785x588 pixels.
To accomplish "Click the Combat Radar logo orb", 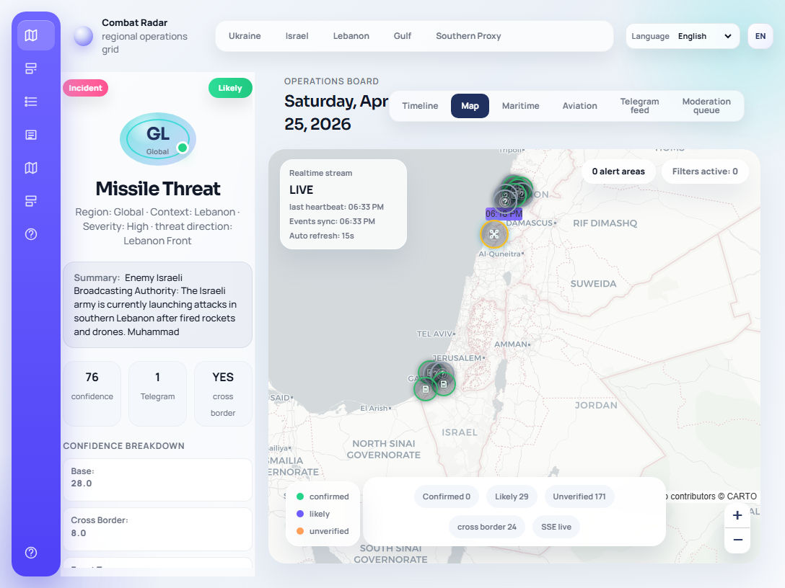I will pyautogui.click(x=83, y=36).
